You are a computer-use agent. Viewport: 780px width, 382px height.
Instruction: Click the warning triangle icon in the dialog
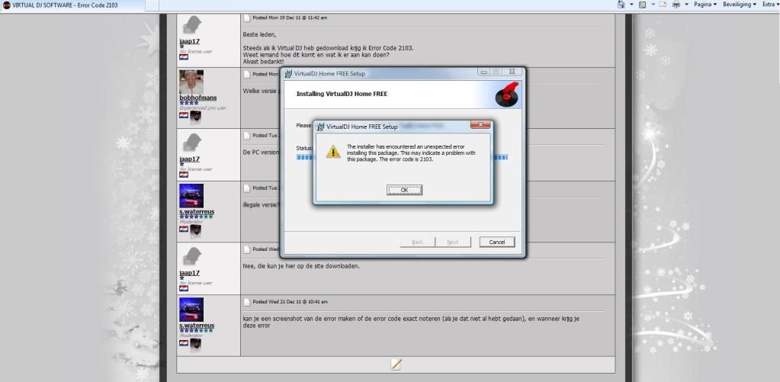point(332,151)
